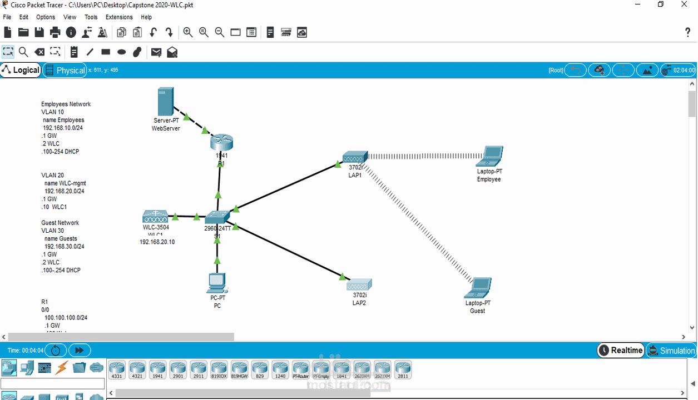Undo the last action
The image size is (698, 400).
click(x=153, y=32)
